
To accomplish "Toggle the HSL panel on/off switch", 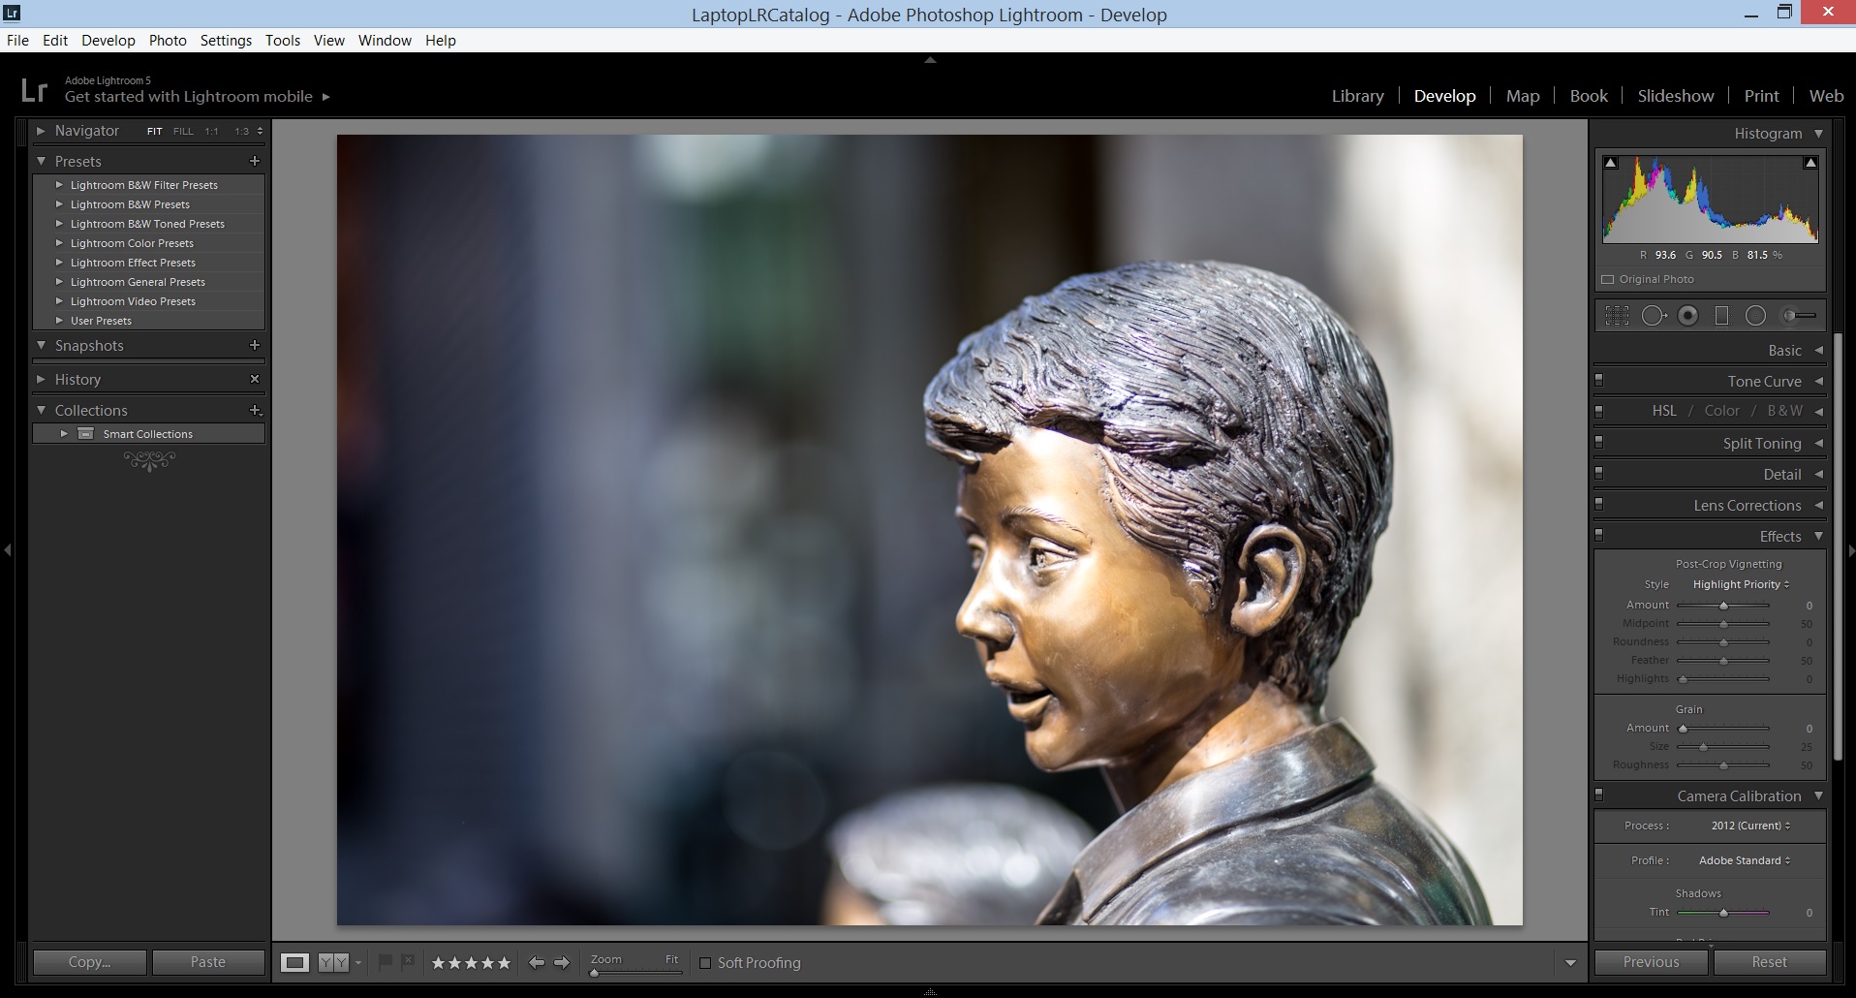I will point(1598,411).
